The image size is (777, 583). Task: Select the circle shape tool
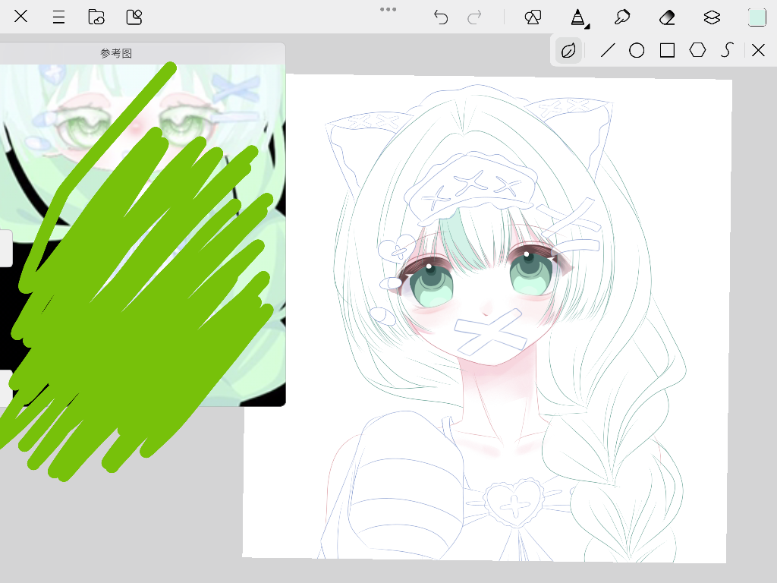[637, 51]
